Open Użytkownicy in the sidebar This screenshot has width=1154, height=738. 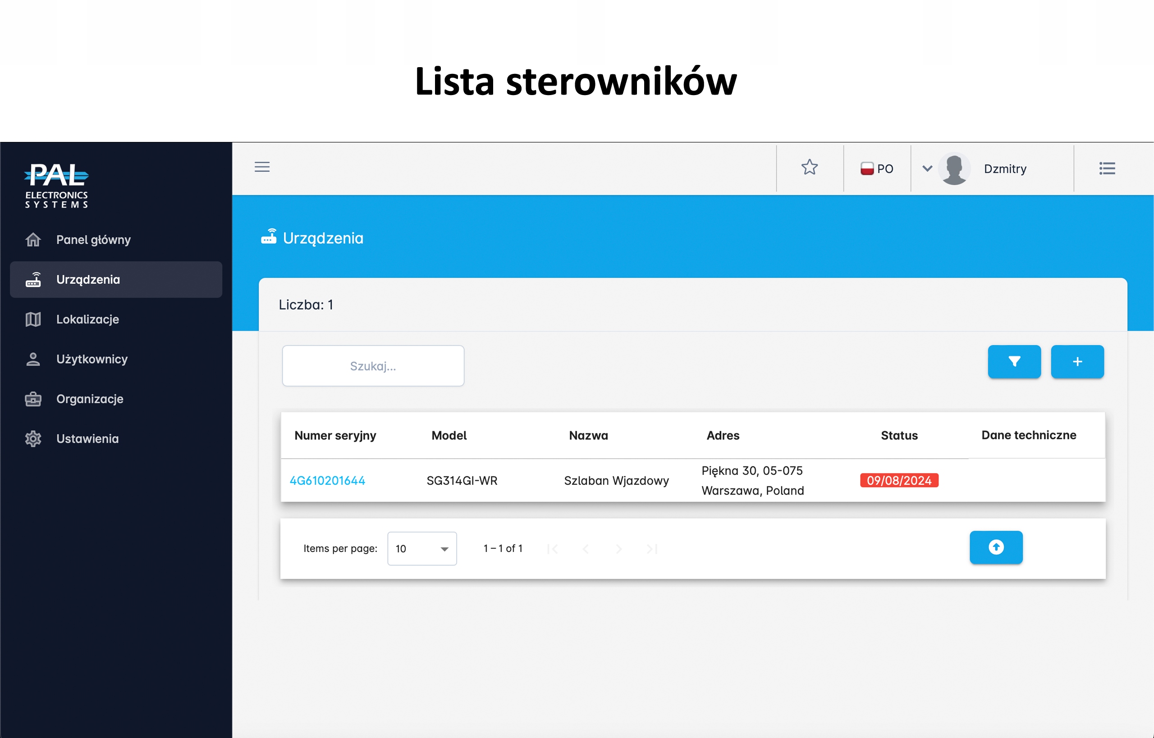(92, 359)
